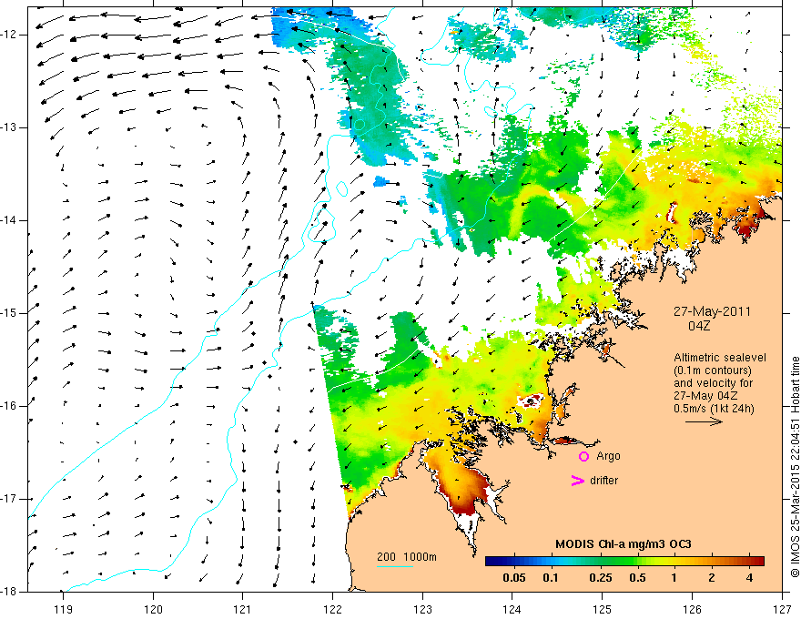Click the 0.5m/s velocity scale arrow

(x=704, y=421)
